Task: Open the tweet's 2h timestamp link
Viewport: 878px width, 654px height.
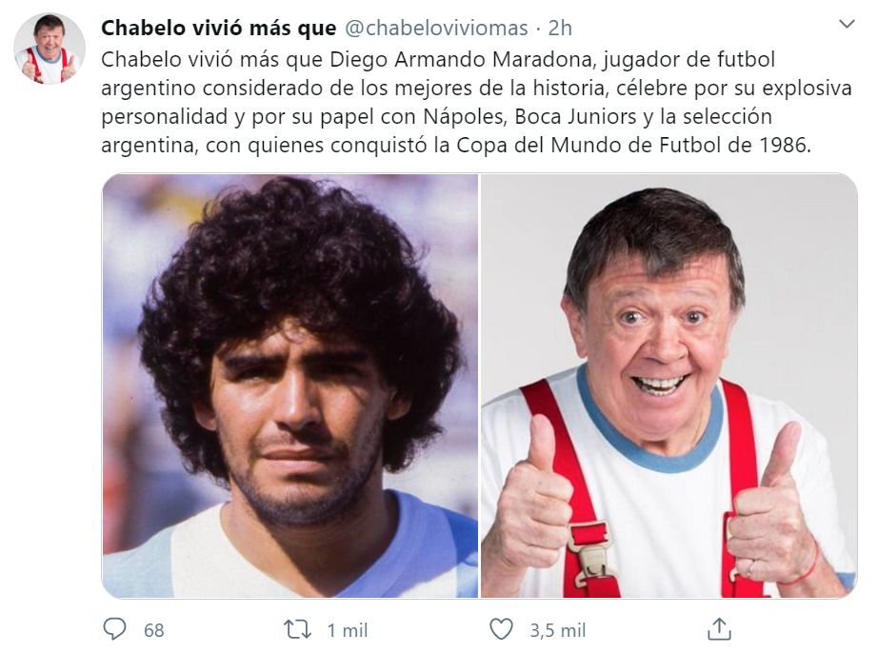Action: (560, 28)
